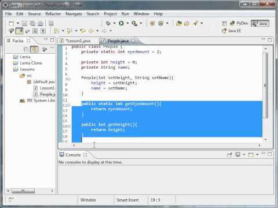Click the greyed Forward navigation arrow

(x=104, y=31)
